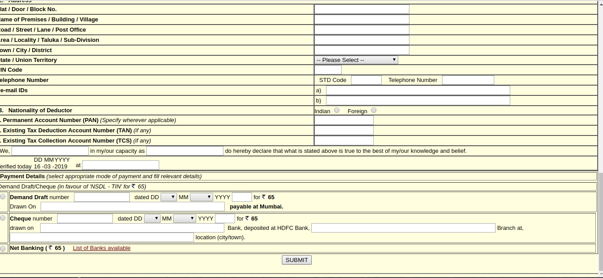
Task: Click the SUBMIT button
Action: (x=297, y=260)
